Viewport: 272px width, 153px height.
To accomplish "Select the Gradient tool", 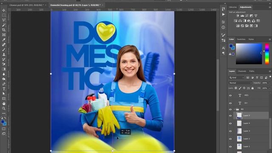I will point(4,69).
